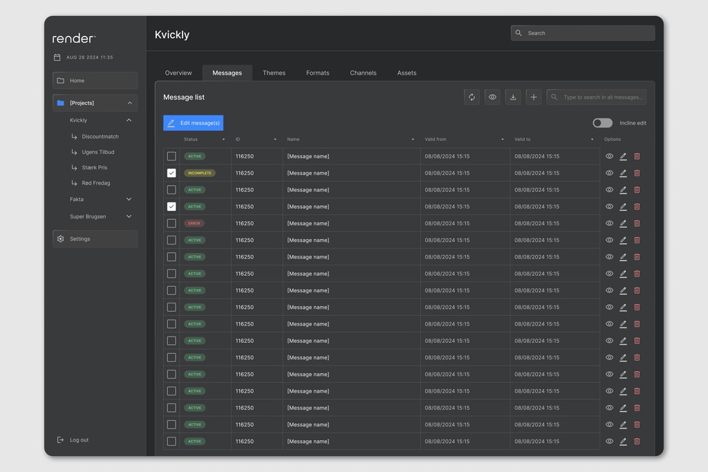This screenshot has height=472, width=708.
Task: Select the Messages tab
Action: [x=227, y=73]
